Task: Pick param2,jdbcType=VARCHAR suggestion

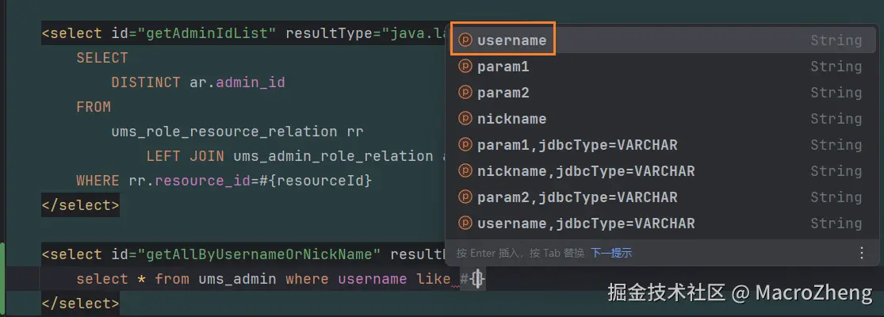Action: [x=661, y=197]
